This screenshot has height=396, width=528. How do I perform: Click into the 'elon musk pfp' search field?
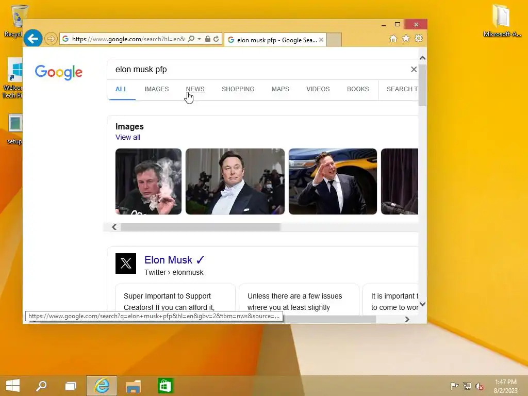(x=259, y=70)
